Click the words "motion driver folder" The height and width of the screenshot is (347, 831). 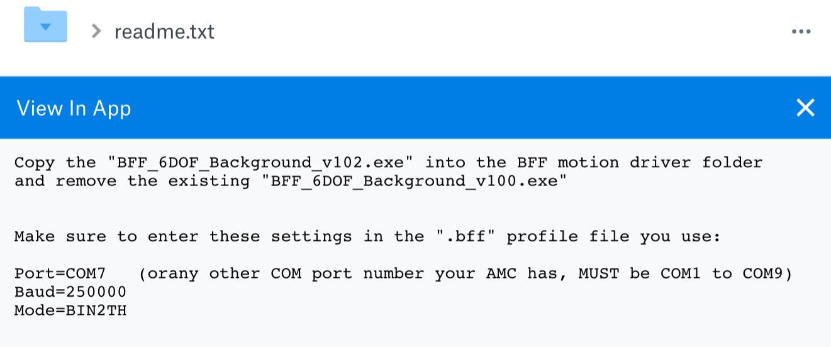[x=660, y=163]
